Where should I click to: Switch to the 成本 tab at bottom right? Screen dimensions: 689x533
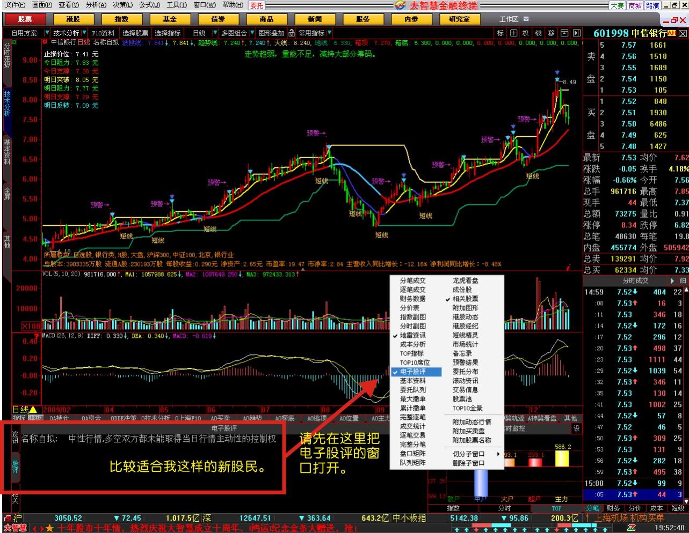tap(656, 508)
